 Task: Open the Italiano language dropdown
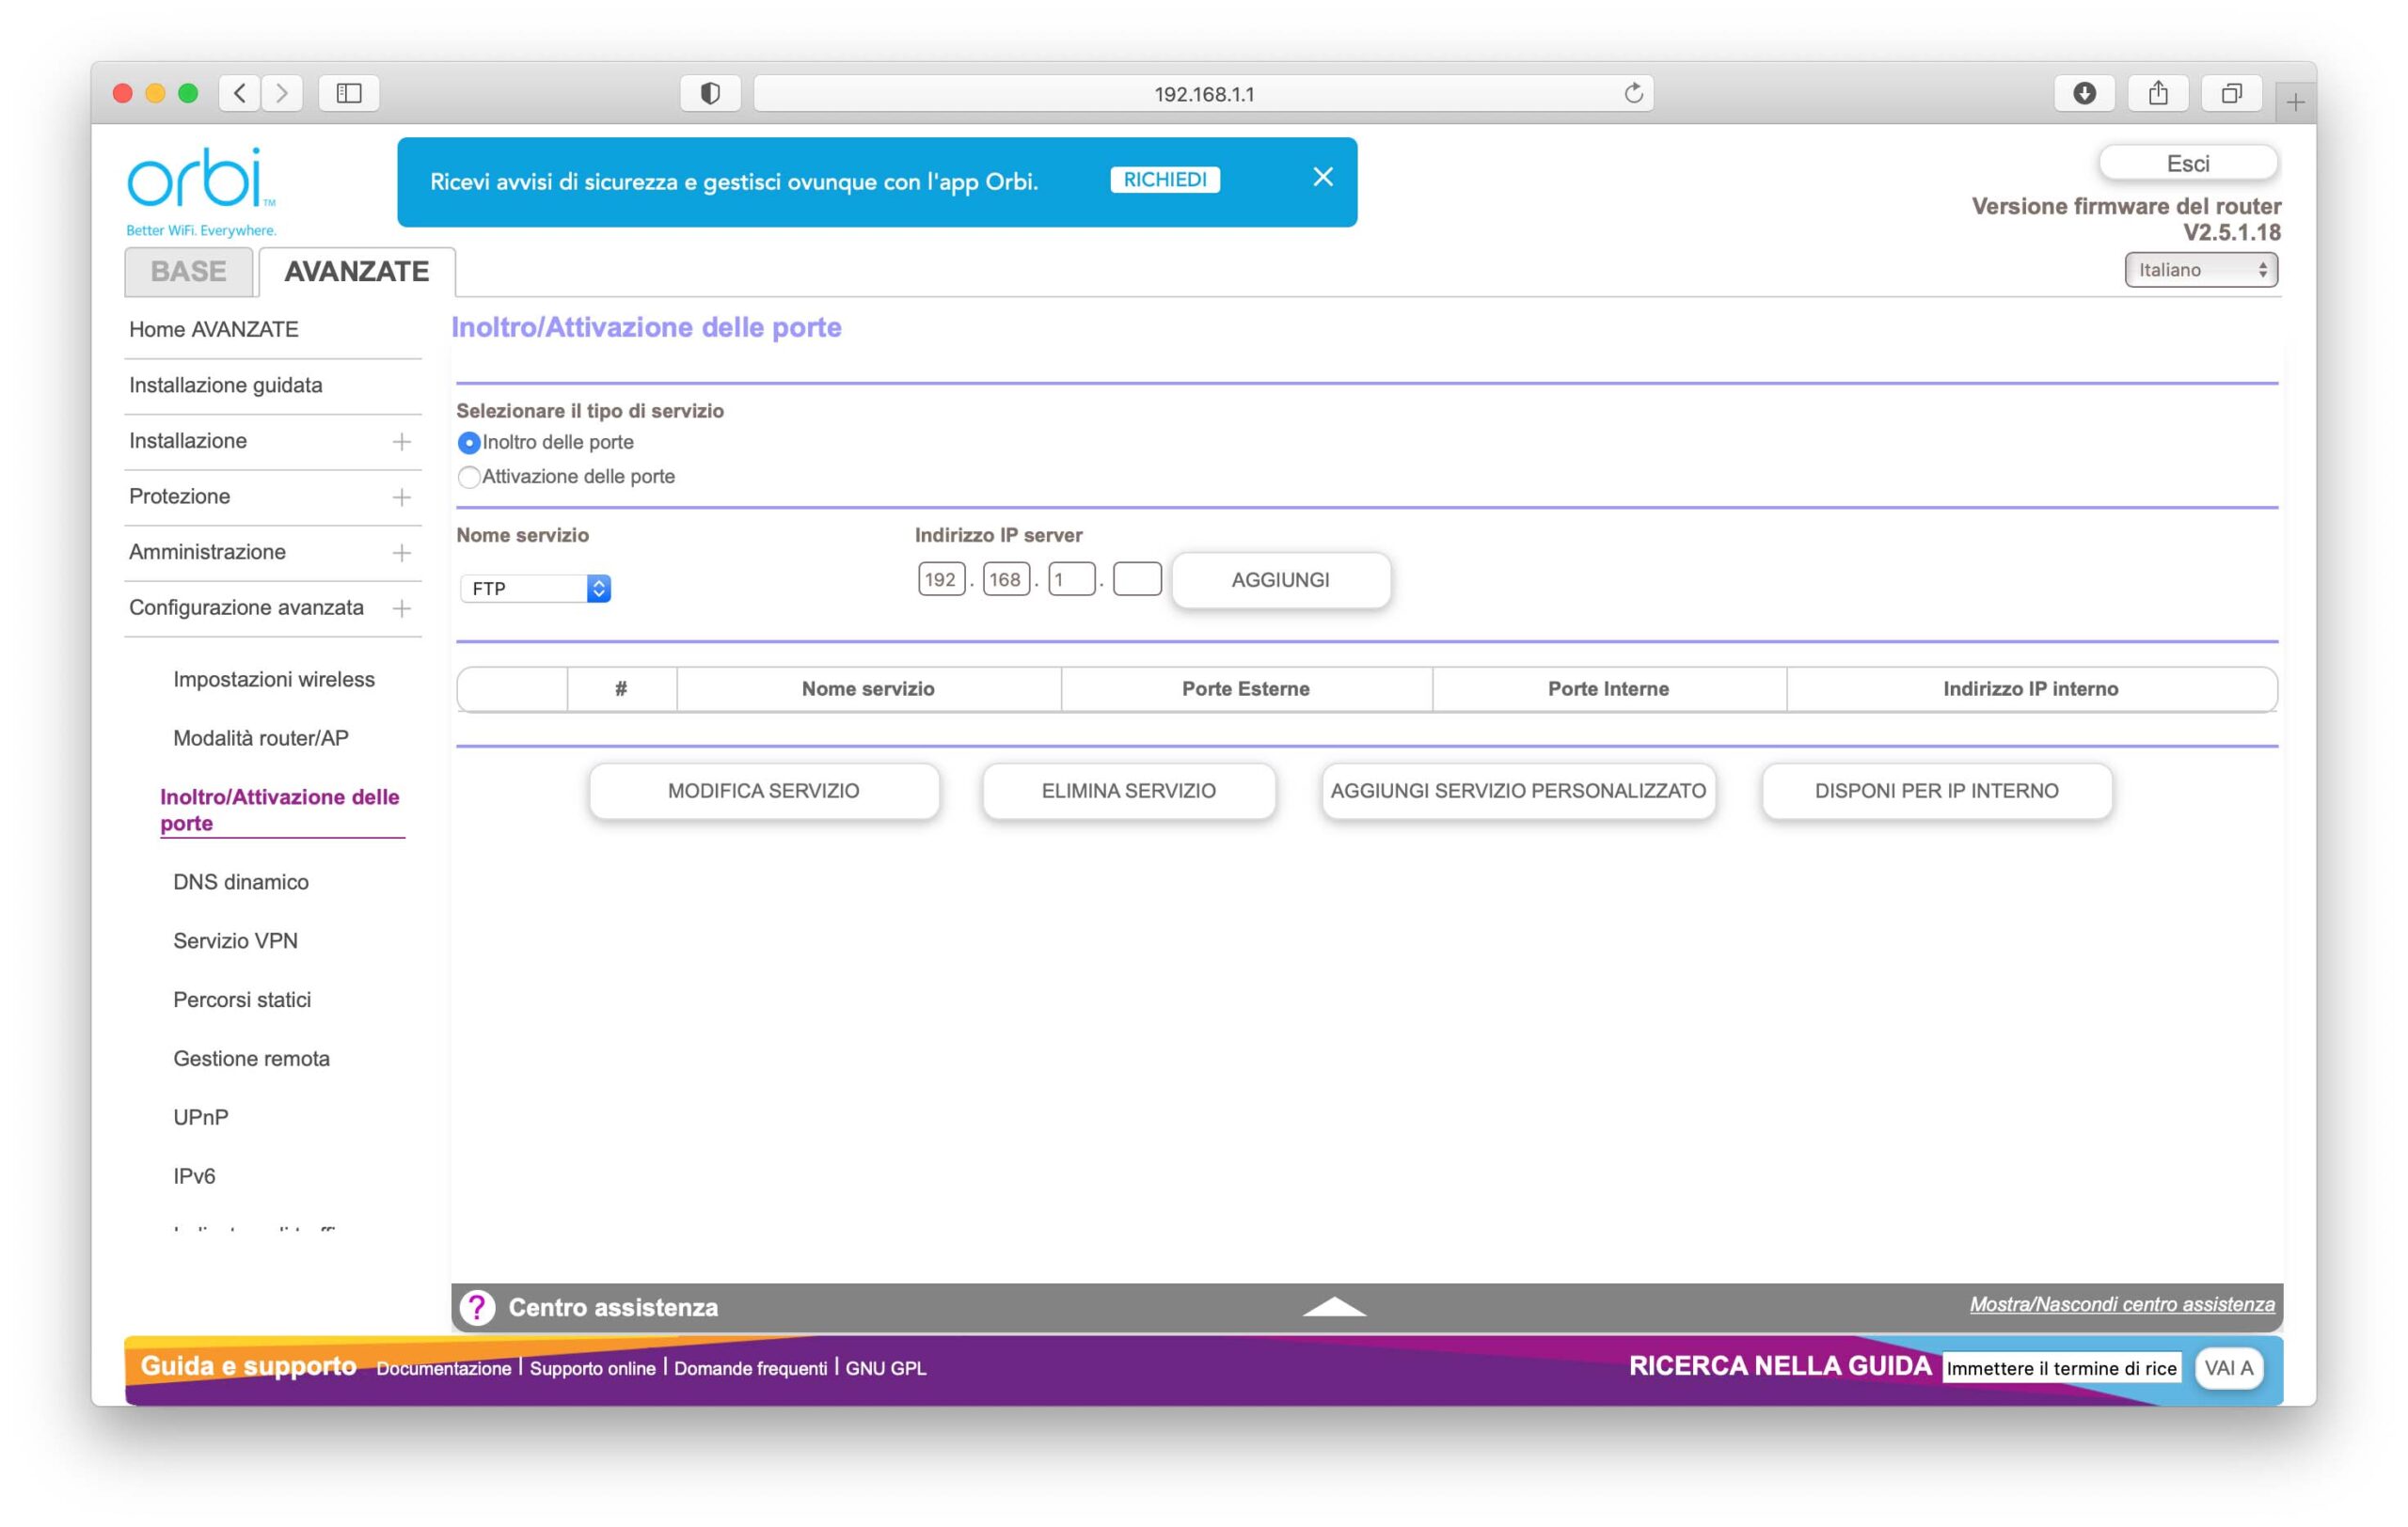click(x=2200, y=270)
